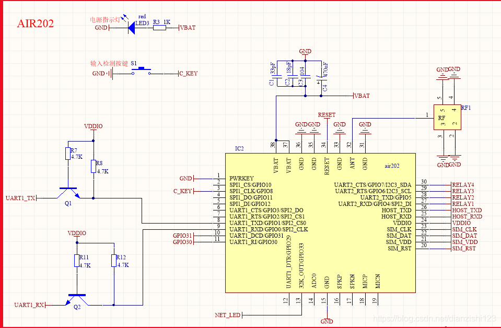The width and height of the screenshot is (501, 328).
Task: Click the red HOST_RXD net label outside IC2
Action: tap(467, 217)
